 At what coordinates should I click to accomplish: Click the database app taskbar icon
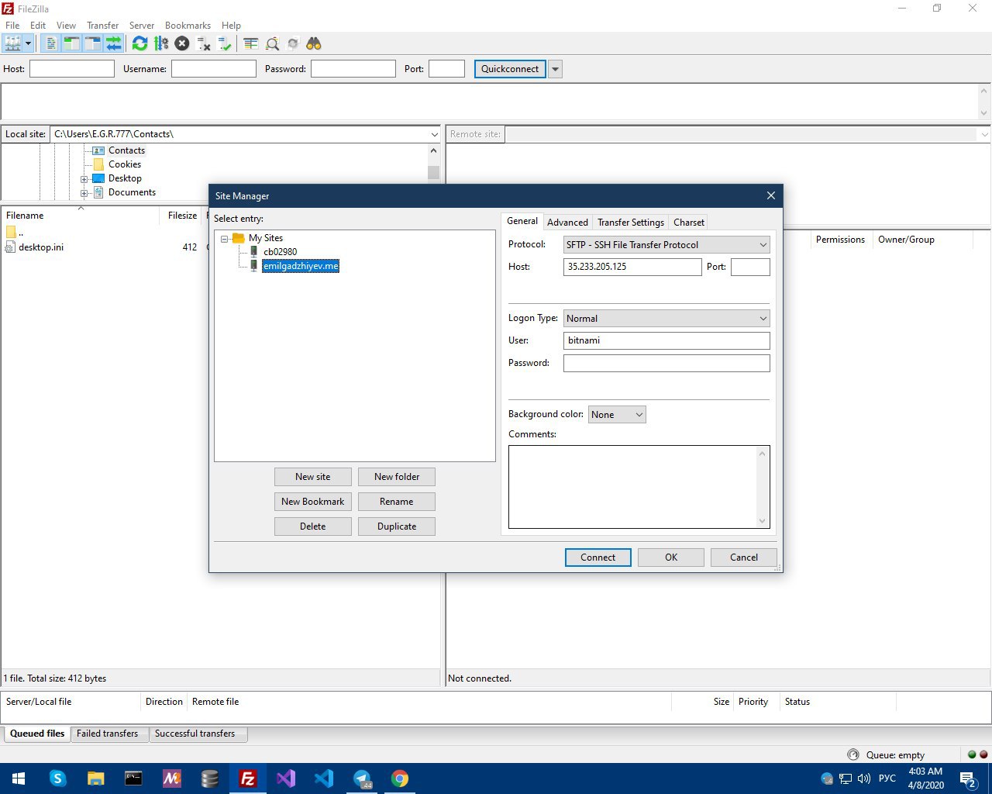click(209, 778)
